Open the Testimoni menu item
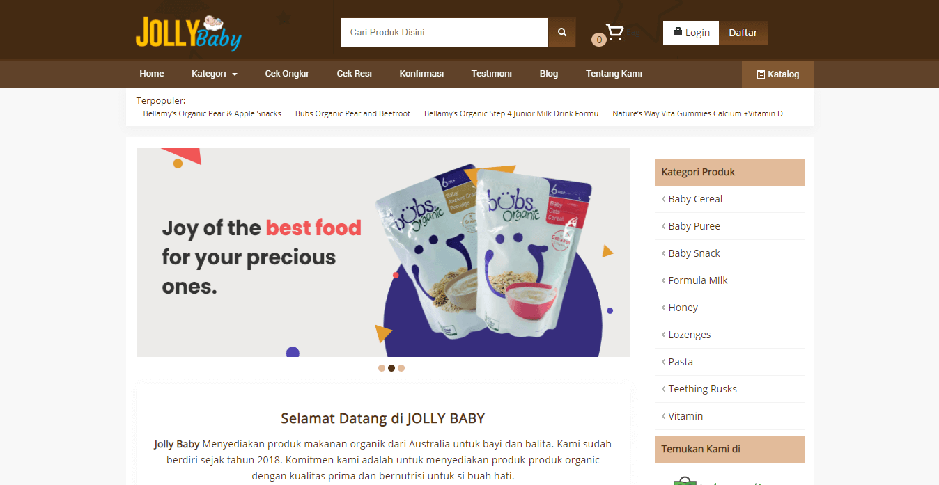The image size is (939, 485). click(x=492, y=74)
